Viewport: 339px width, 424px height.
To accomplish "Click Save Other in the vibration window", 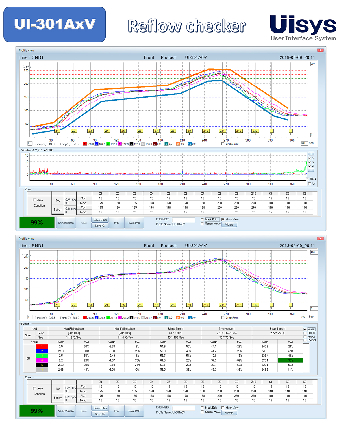I will (x=100, y=220).
